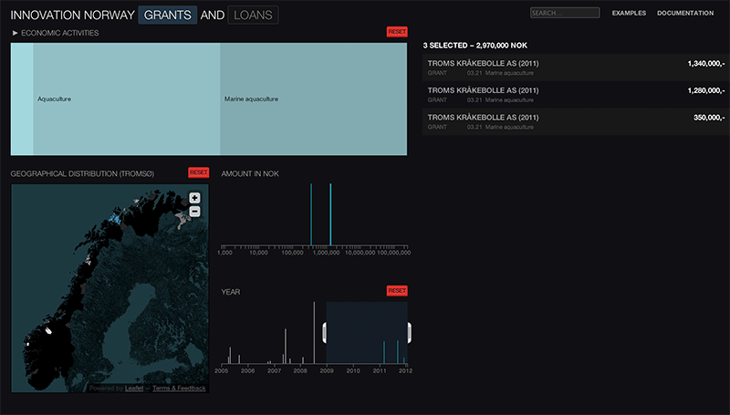Click the selected year range brush area

point(367,333)
